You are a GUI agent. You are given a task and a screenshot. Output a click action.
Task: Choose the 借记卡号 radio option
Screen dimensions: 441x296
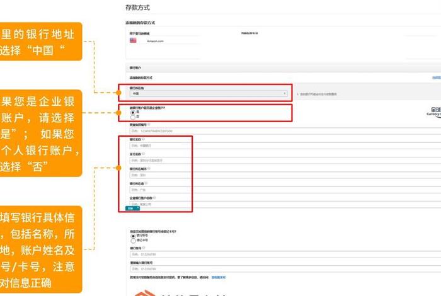[132, 241]
